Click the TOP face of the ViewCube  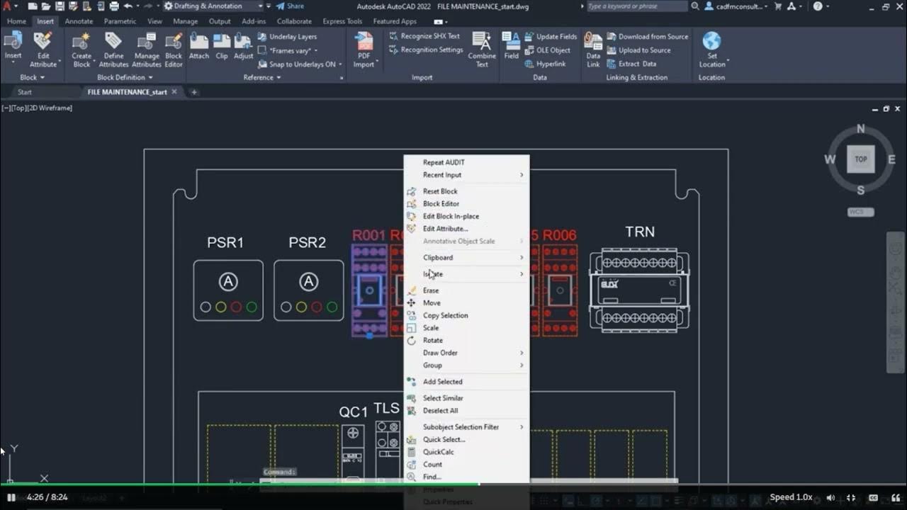860,159
